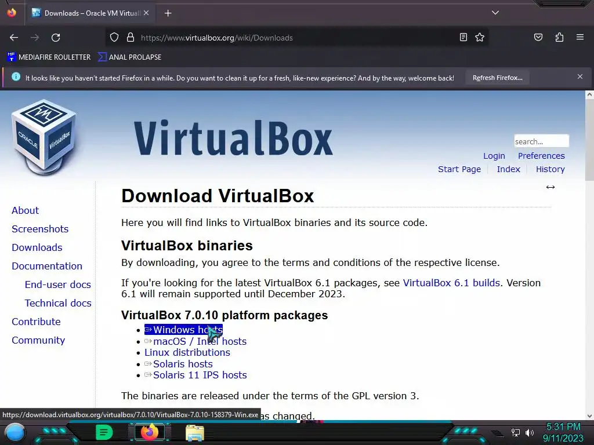Reload the page with the refresh icon
This screenshot has height=445, width=594.
56,38
